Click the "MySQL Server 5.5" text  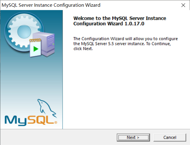(97, 44)
